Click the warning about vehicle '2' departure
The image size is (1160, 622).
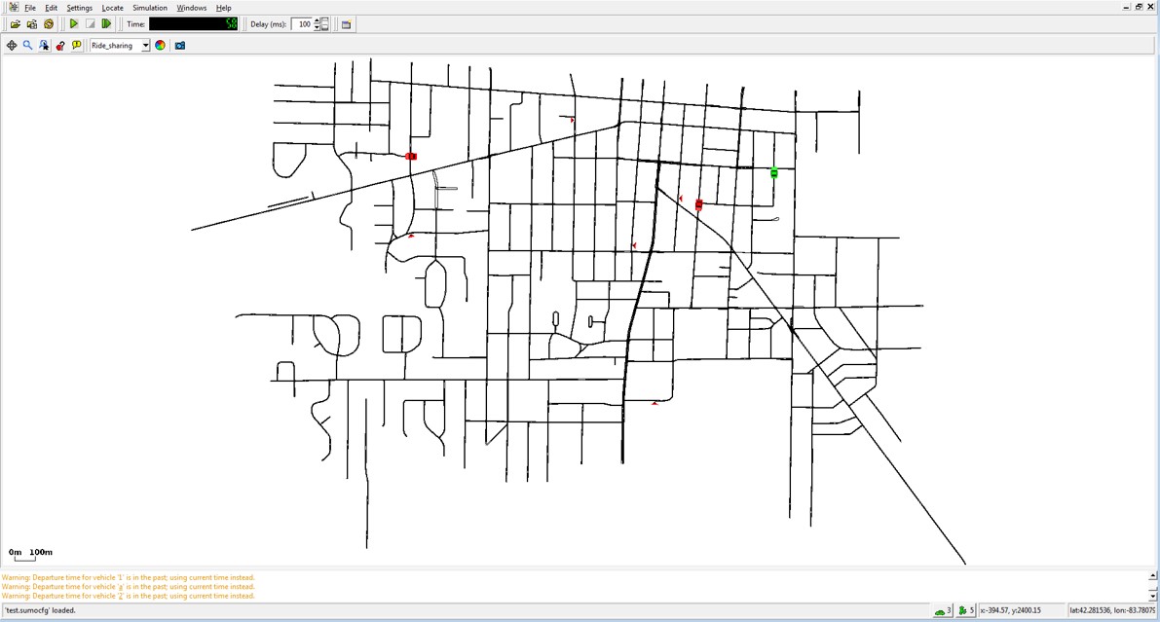pyautogui.click(x=128, y=596)
